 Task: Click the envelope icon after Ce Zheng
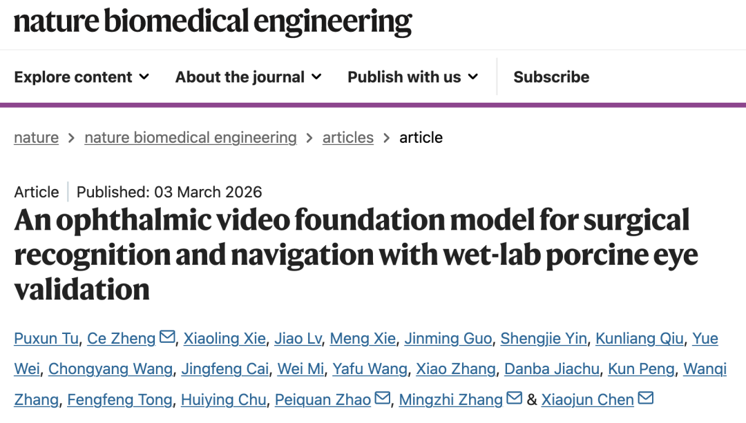(167, 337)
